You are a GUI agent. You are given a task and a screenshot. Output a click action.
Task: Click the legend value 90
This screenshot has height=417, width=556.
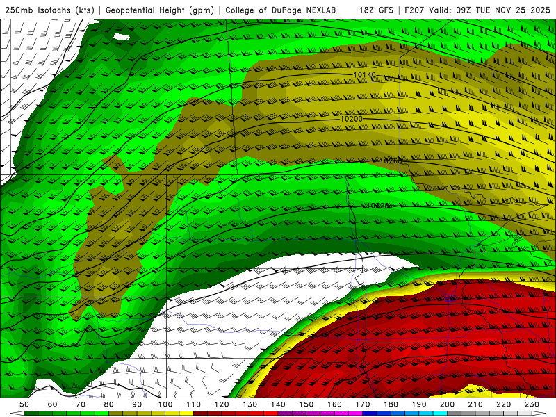pos(137,404)
